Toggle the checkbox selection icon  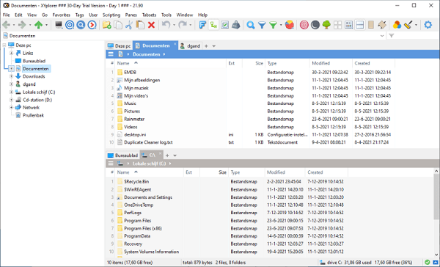[225, 25]
